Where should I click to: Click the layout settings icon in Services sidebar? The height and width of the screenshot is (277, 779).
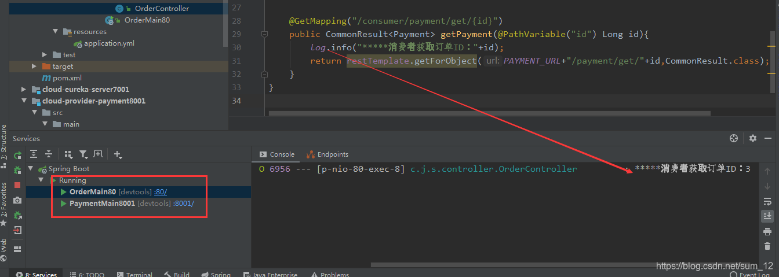(17, 249)
